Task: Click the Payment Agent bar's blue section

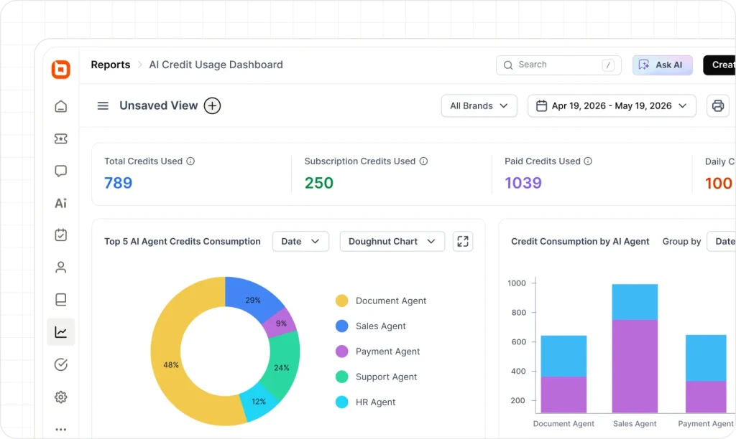Action: 706,358
